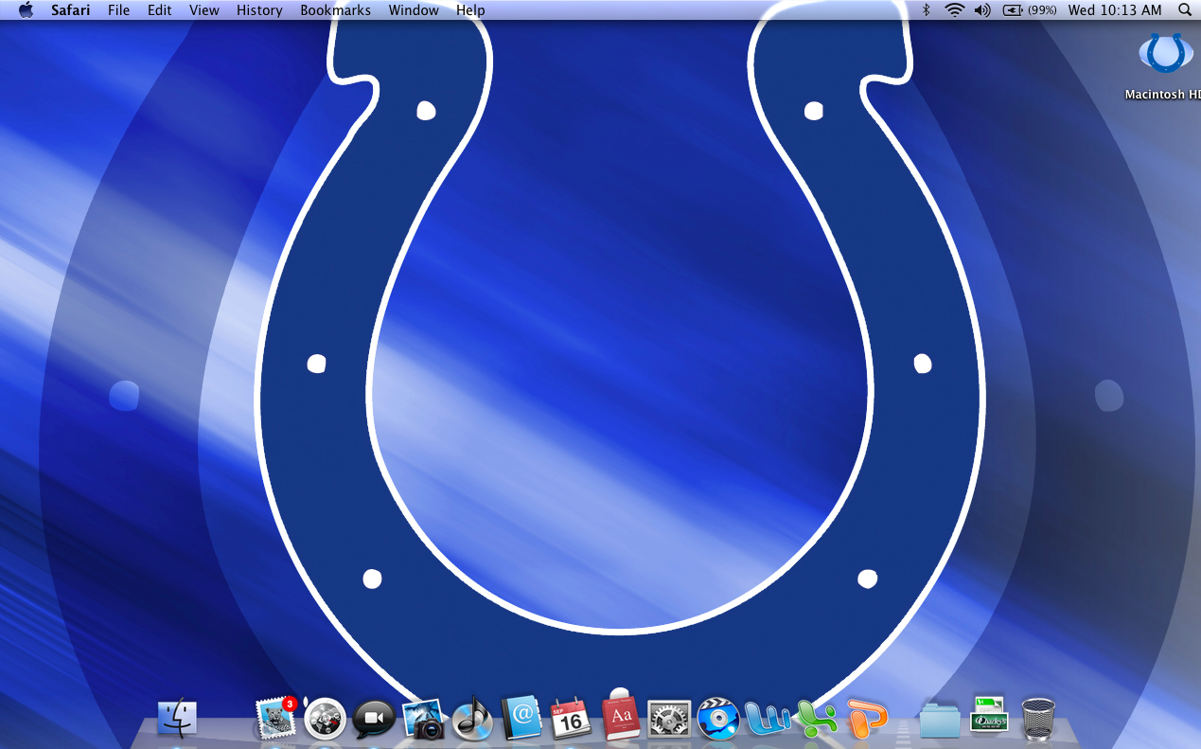
Task: Launch iDVD from the Dock
Action: (718, 719)
